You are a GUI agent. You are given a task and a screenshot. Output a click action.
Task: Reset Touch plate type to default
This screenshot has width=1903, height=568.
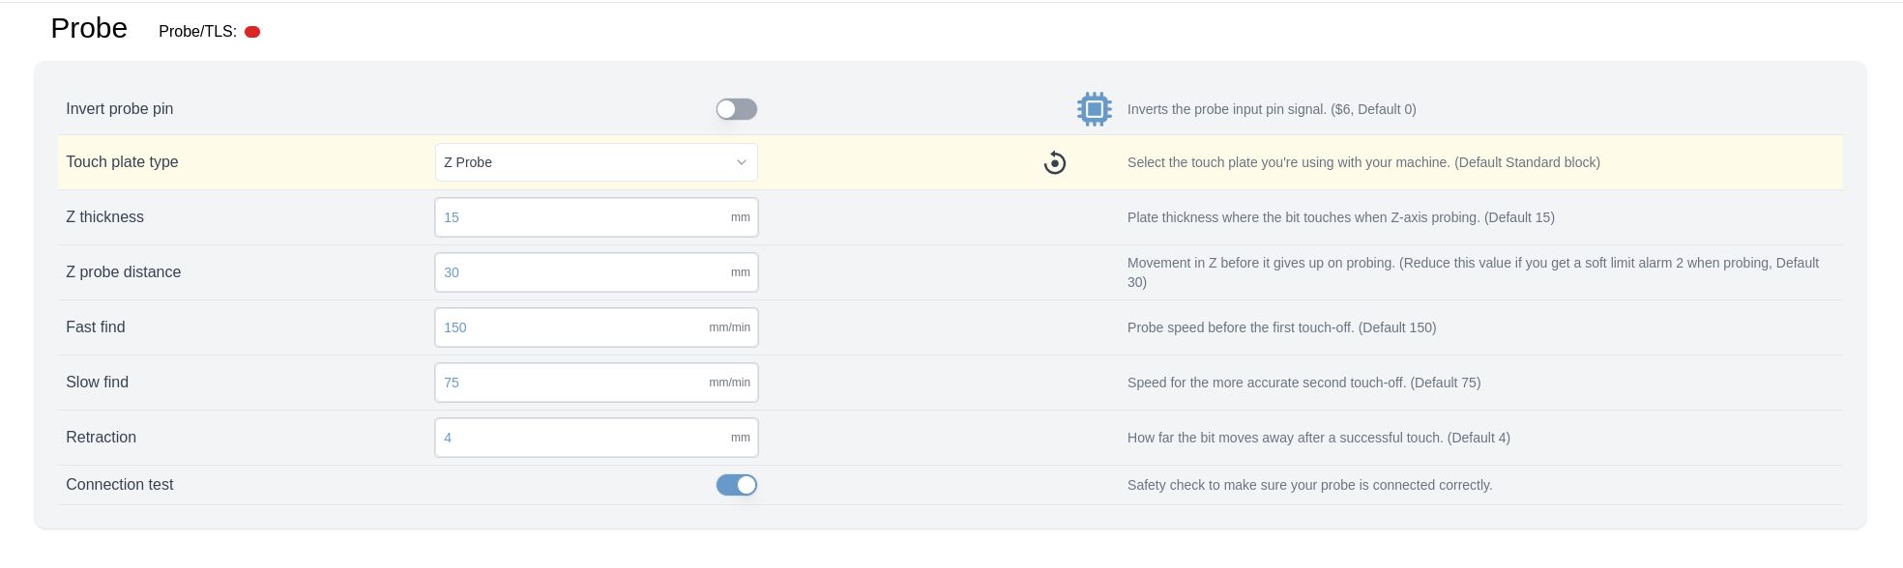click(1055, 162)
